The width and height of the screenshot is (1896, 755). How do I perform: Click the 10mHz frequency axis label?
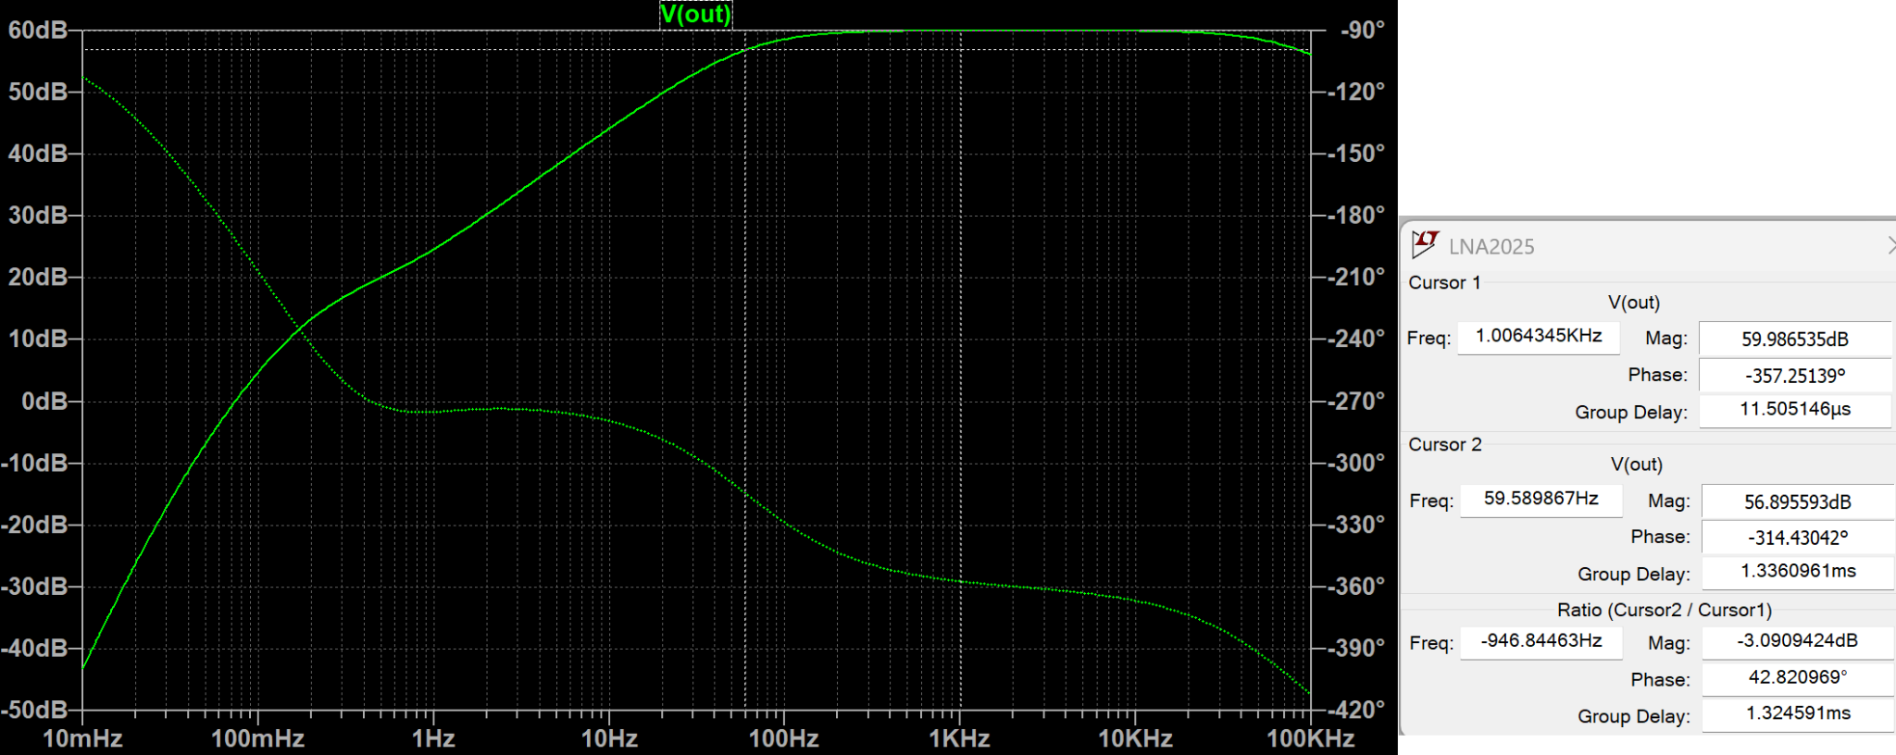[83, 738]
